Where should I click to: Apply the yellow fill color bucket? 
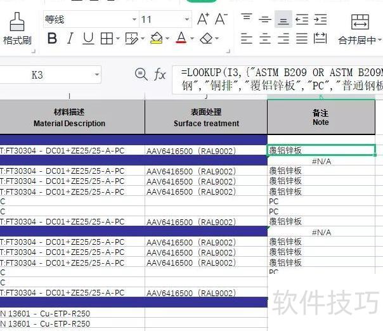pos(157,38)
